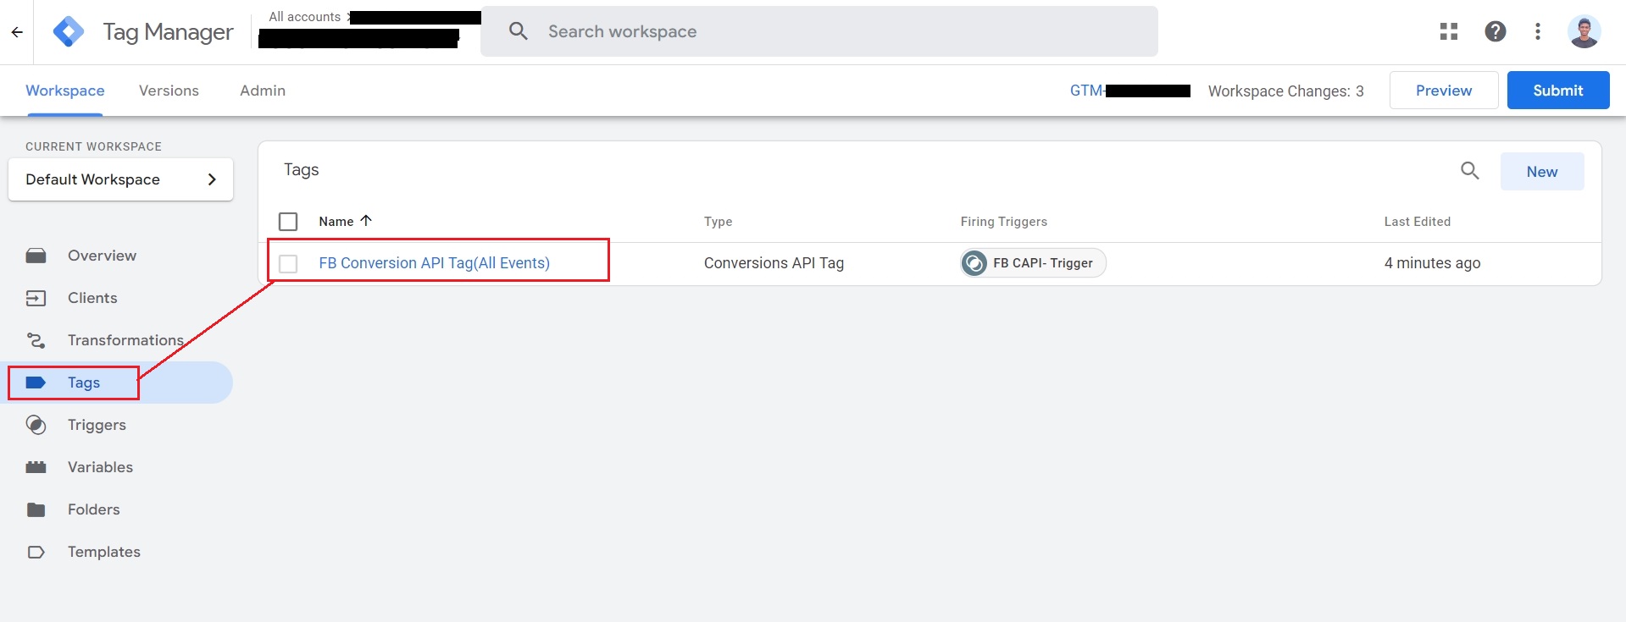Open the help question mark icon
1626x622 pixels.
[x=1496, y=31]
